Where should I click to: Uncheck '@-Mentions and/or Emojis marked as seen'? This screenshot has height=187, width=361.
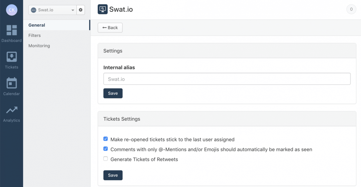tap(106, 149)
